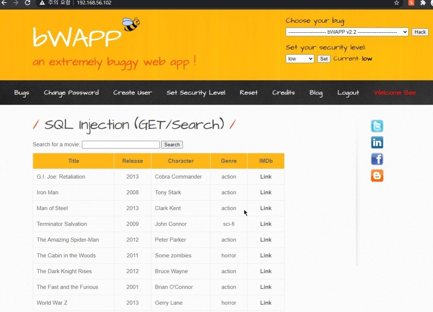433x312 pixels.
Task: Click the Genre column header
Action: (x=229, y=161)
